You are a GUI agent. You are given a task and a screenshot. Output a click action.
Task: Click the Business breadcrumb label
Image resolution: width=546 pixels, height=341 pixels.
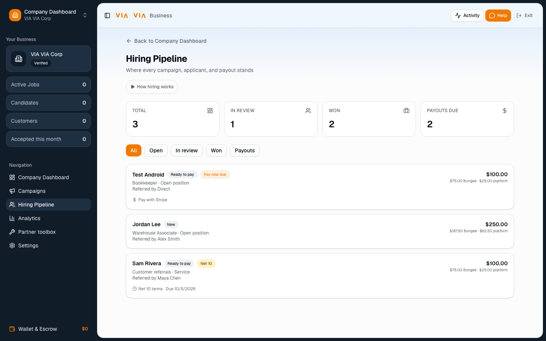(161, 16)
